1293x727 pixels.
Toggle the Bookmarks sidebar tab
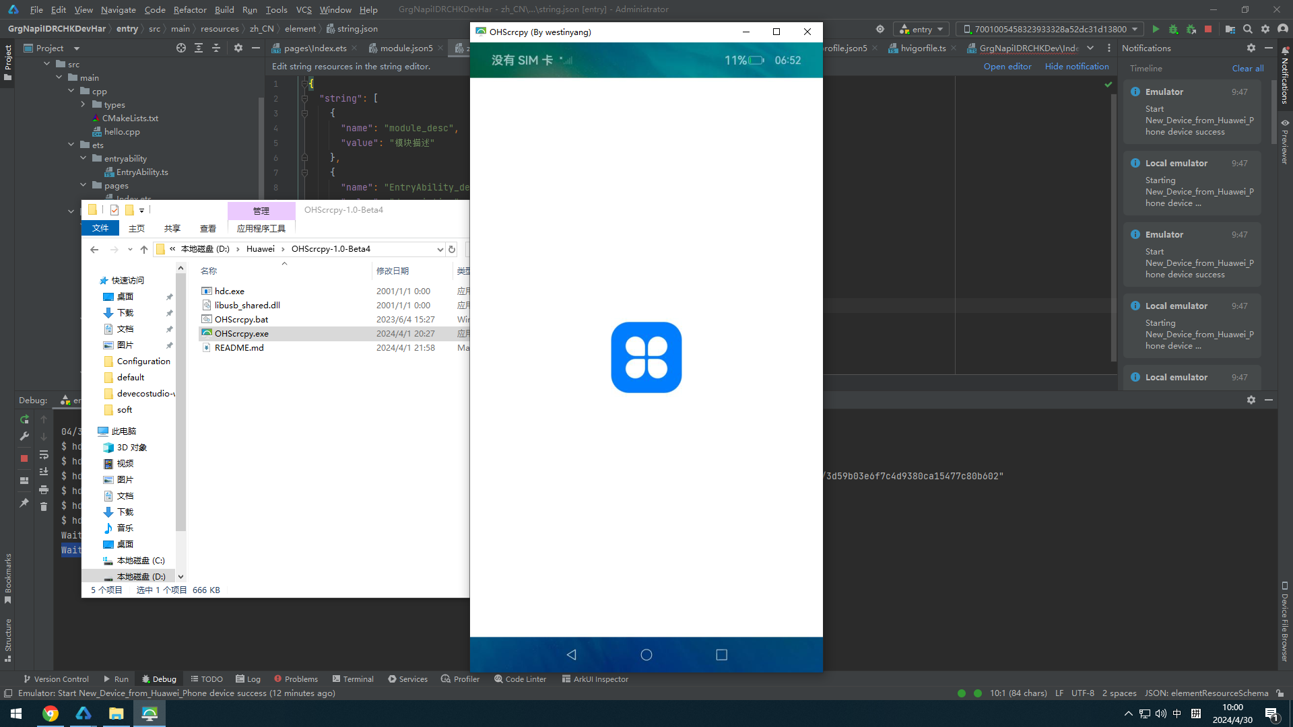click(x=8, y=578)
